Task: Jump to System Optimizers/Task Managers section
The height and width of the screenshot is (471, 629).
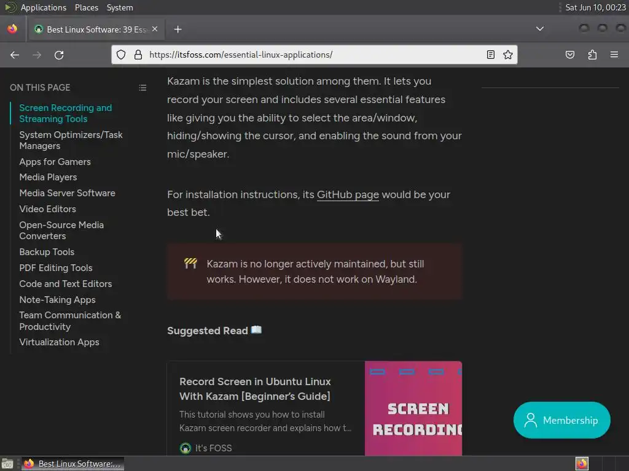Action: (71, 140)
